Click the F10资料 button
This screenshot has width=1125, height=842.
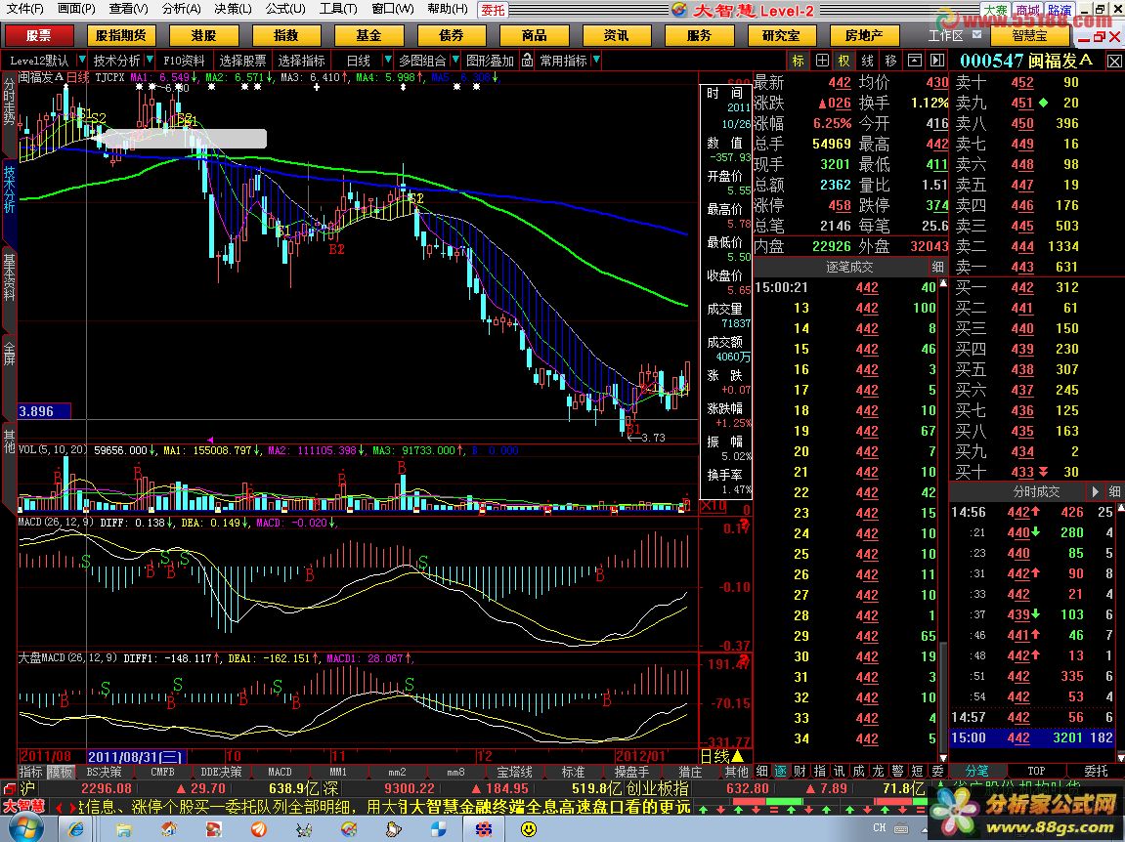(184, 61)
